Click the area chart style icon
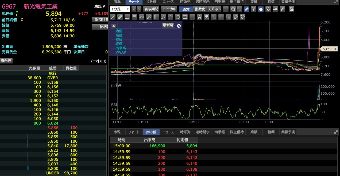340x176 pixels. (275, 9)
